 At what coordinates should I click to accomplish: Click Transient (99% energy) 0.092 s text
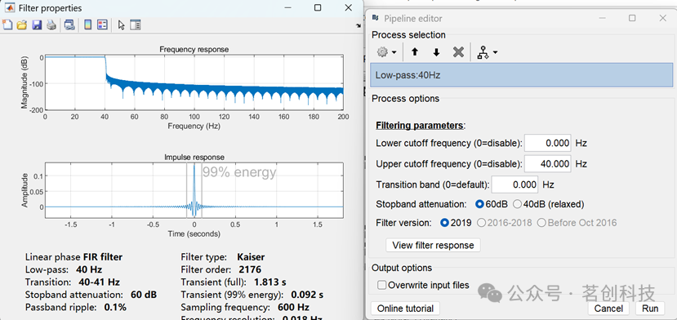click(252, 295)
